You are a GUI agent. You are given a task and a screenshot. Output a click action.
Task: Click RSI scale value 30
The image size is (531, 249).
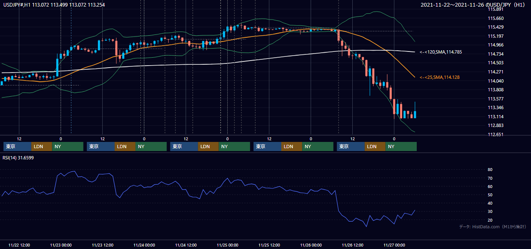490,212
